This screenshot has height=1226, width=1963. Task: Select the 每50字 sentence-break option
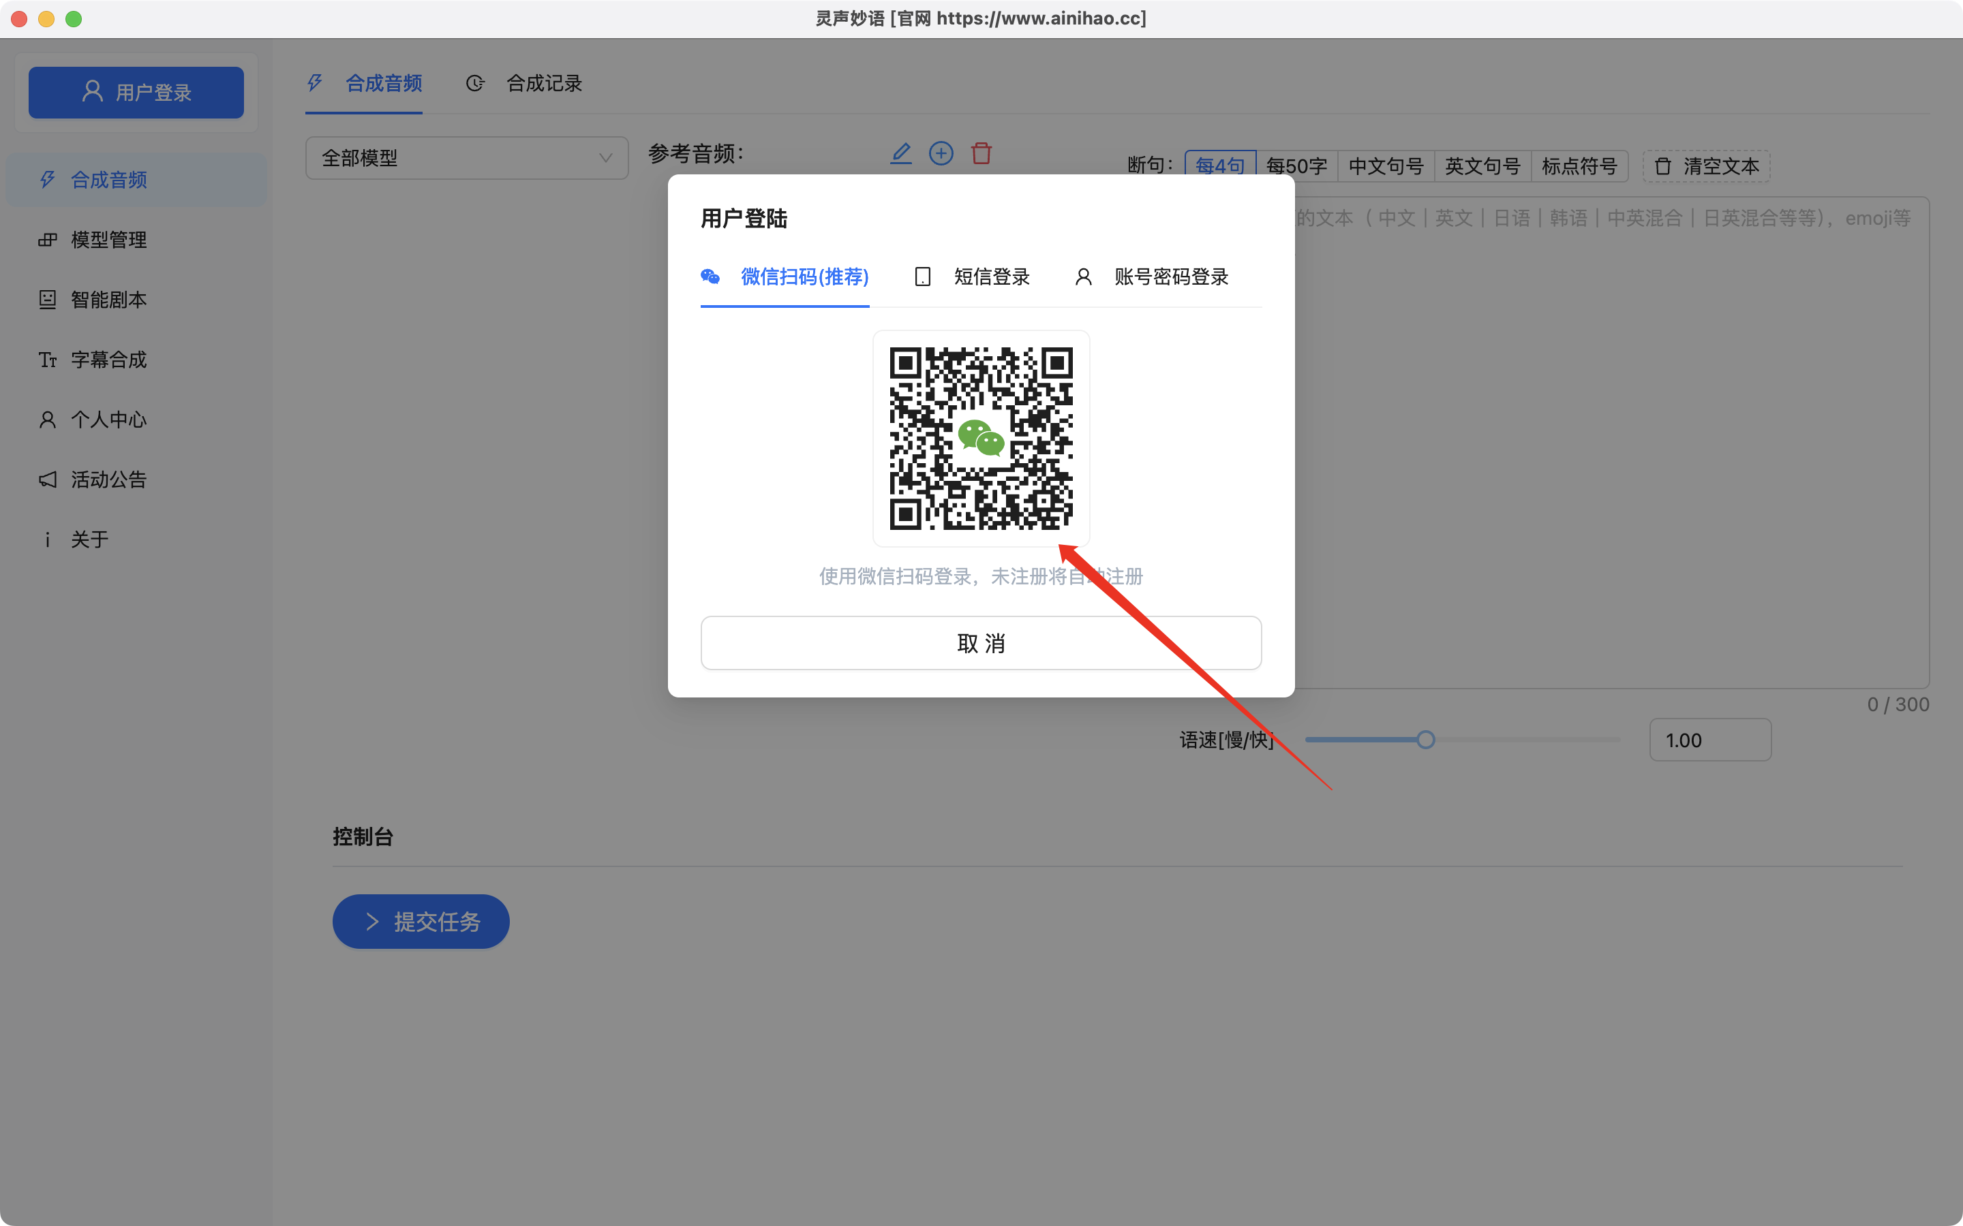[x=1296, y=166]
